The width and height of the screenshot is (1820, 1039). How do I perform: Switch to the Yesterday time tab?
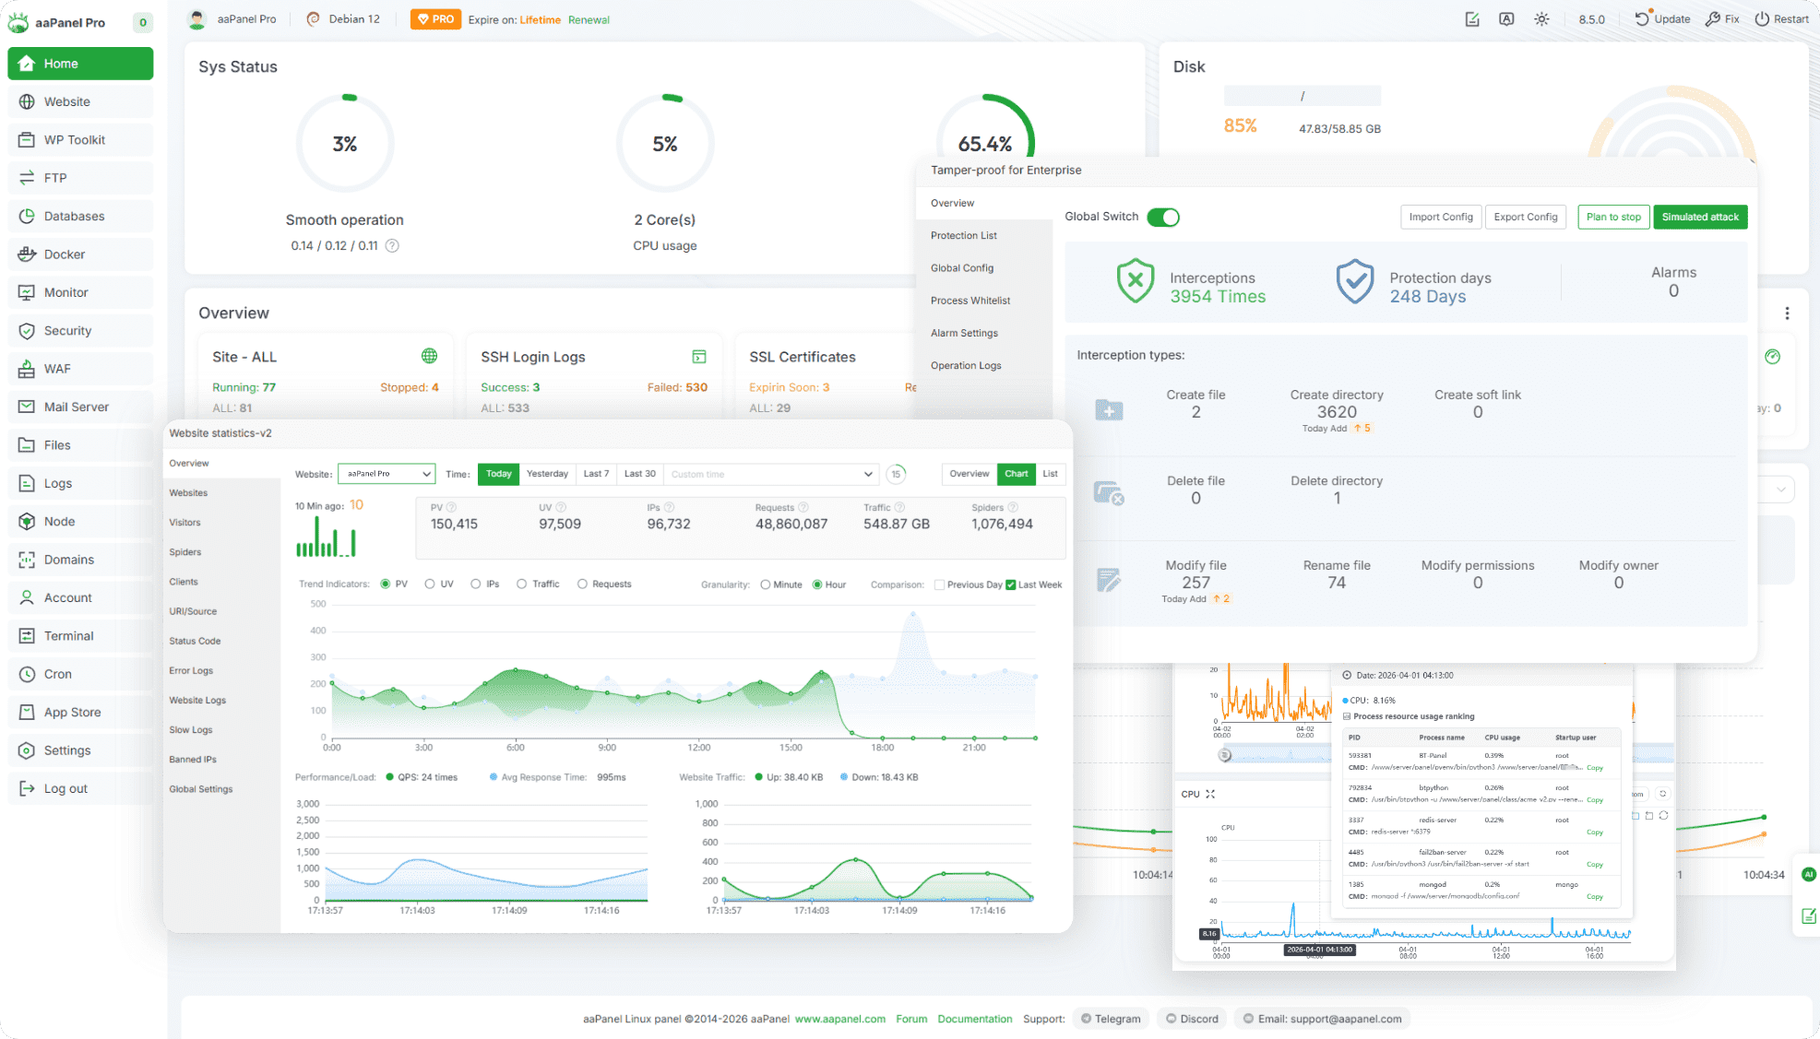547,474
